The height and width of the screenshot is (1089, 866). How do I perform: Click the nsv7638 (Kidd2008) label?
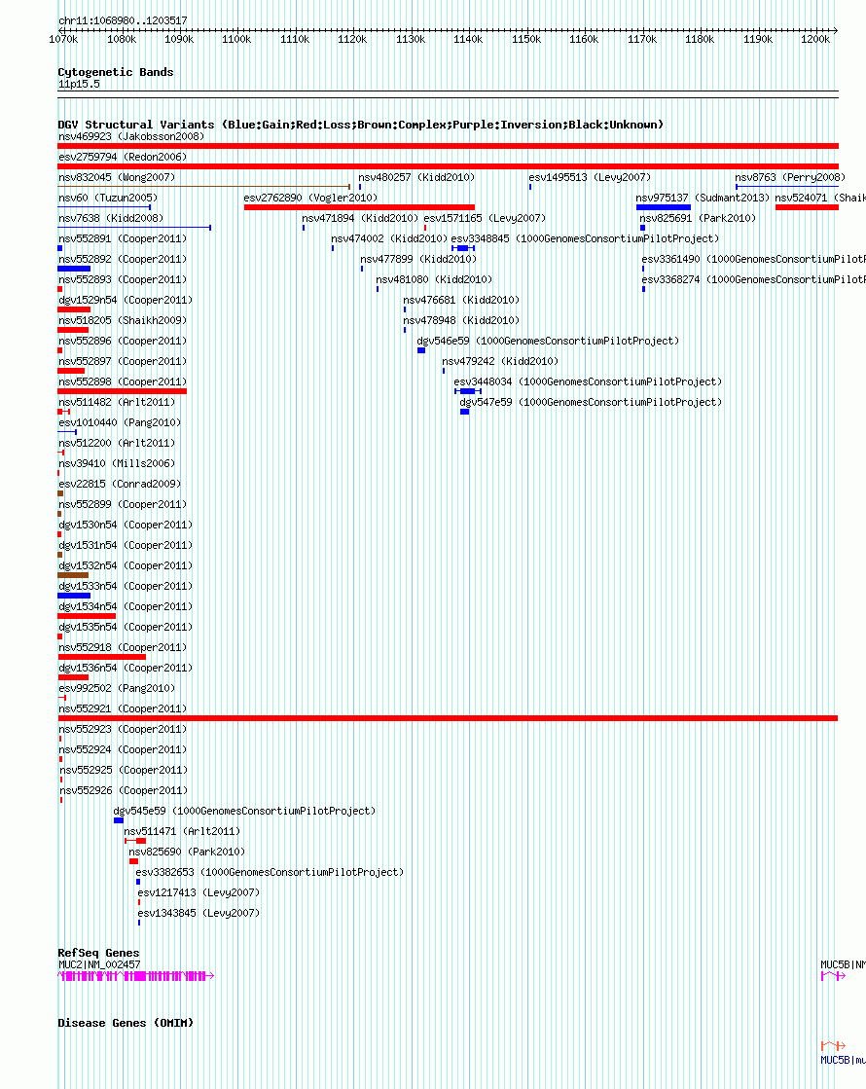click(111, 219)
